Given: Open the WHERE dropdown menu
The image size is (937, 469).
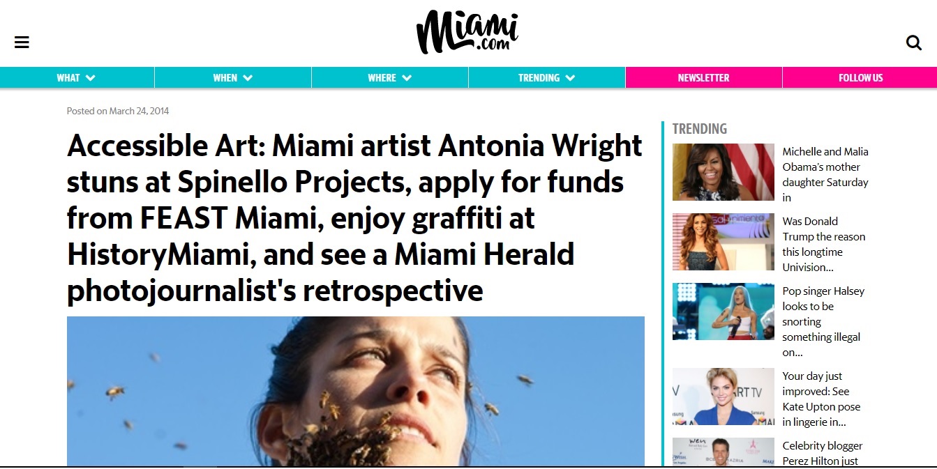Looking at the screenshot, I should [390, 78].
